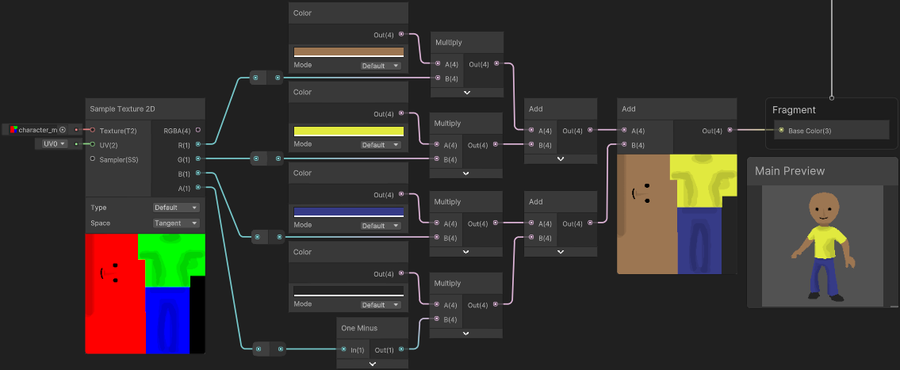The height and width of the screenshot is (370, 900).
Task: Open the brown color swatch picker
Action: [348, 51]
